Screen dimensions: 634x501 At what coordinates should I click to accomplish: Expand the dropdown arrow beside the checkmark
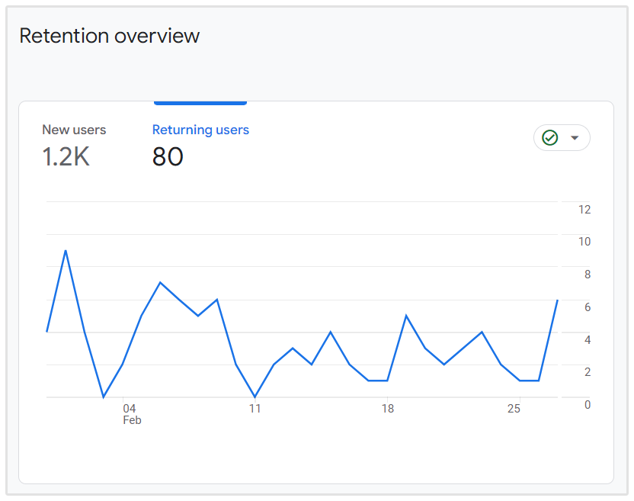click(x=575, y=138)
